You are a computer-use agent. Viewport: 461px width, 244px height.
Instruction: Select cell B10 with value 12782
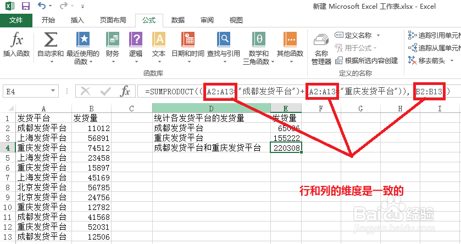pyautogui.click(x=91, y=207)
